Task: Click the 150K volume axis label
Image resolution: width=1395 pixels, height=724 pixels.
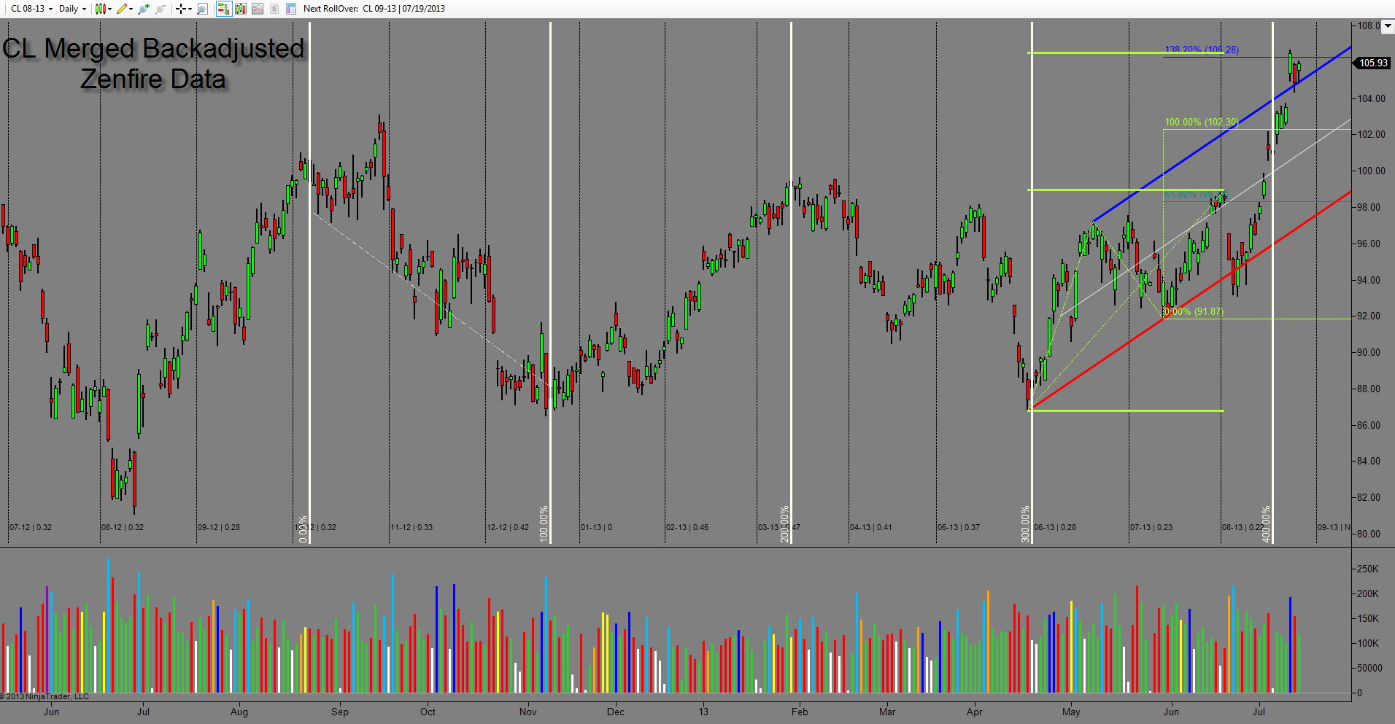Action: coord(1368,618)
